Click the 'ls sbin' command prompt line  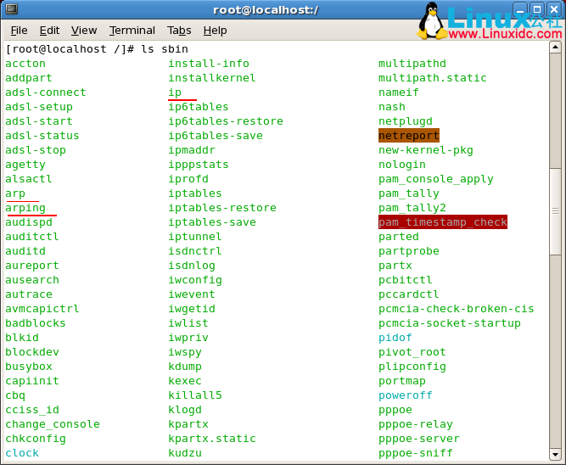pos(97,48)
